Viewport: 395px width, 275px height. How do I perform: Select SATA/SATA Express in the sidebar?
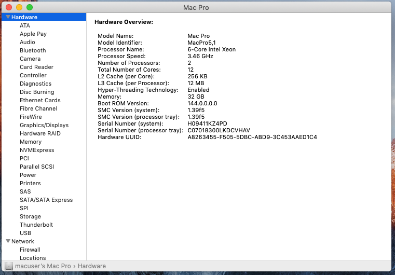coord(46,200)
